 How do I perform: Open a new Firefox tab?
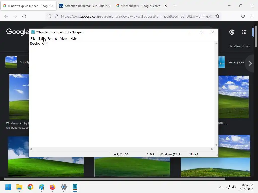[175, 6]
